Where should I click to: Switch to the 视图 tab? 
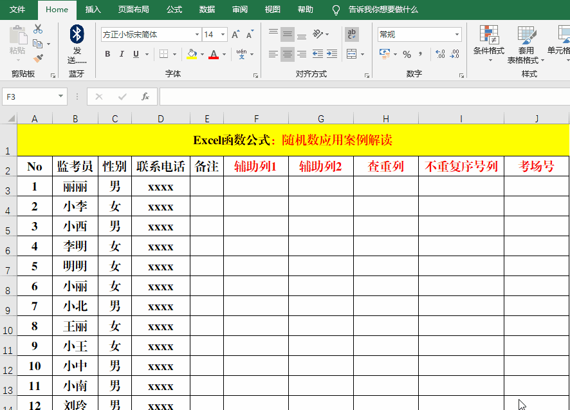tap(273, 10)
